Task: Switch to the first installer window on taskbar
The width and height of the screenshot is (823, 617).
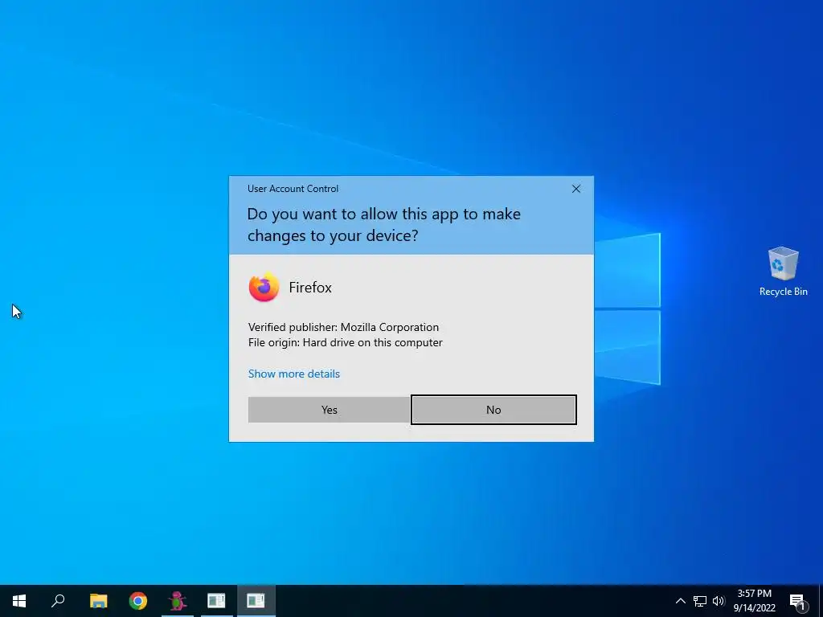Action: point(216,601)
